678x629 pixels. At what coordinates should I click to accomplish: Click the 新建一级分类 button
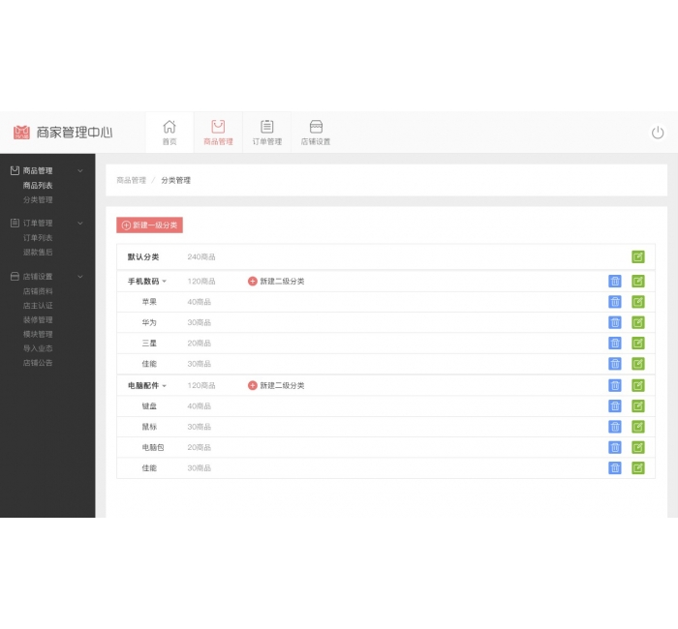tap(149, 225)
